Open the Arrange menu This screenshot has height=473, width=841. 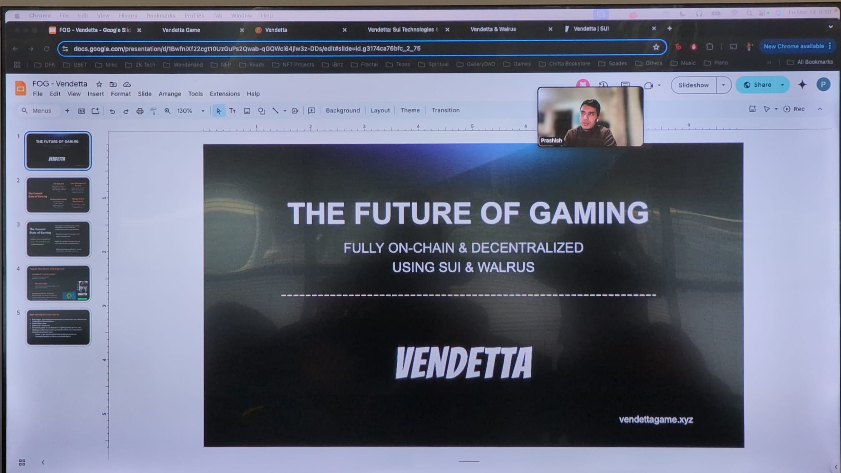tap(170, 94)
